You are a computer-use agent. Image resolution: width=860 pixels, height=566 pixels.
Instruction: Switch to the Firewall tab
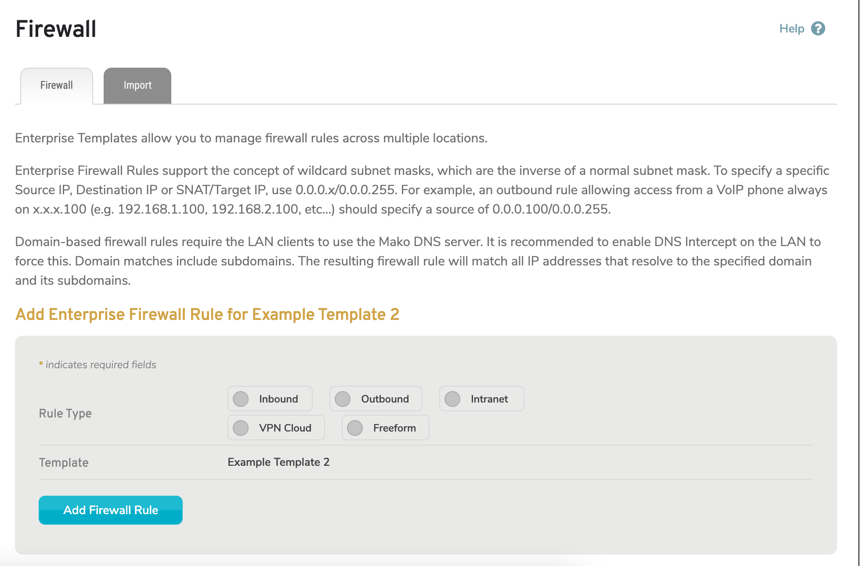[x=56, y=85]
